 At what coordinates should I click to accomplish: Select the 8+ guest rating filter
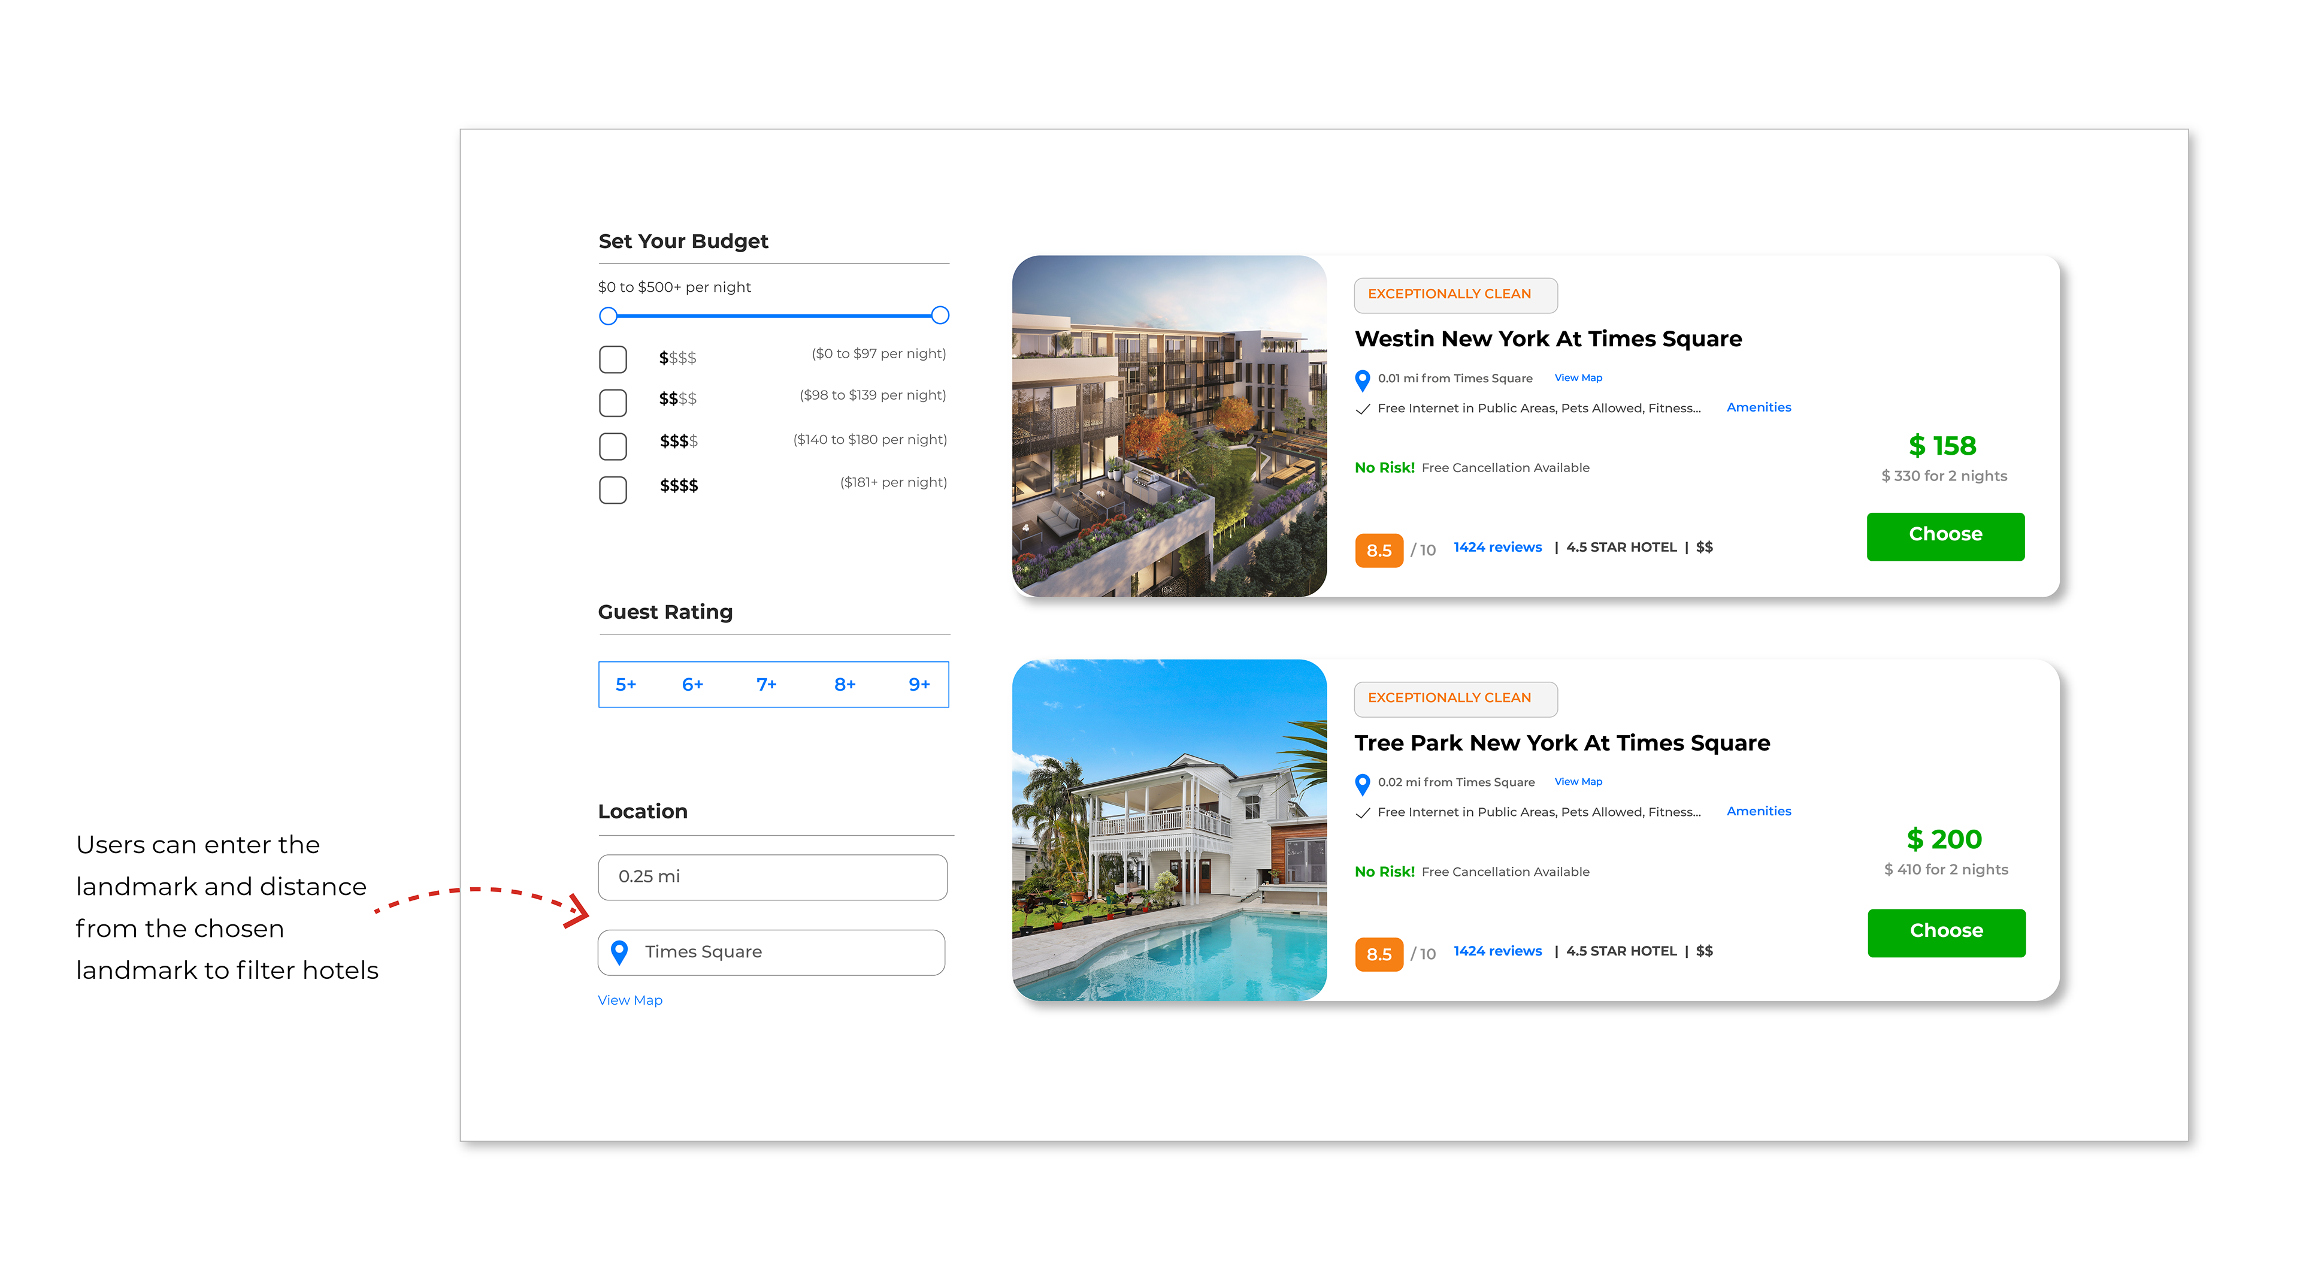845,684
